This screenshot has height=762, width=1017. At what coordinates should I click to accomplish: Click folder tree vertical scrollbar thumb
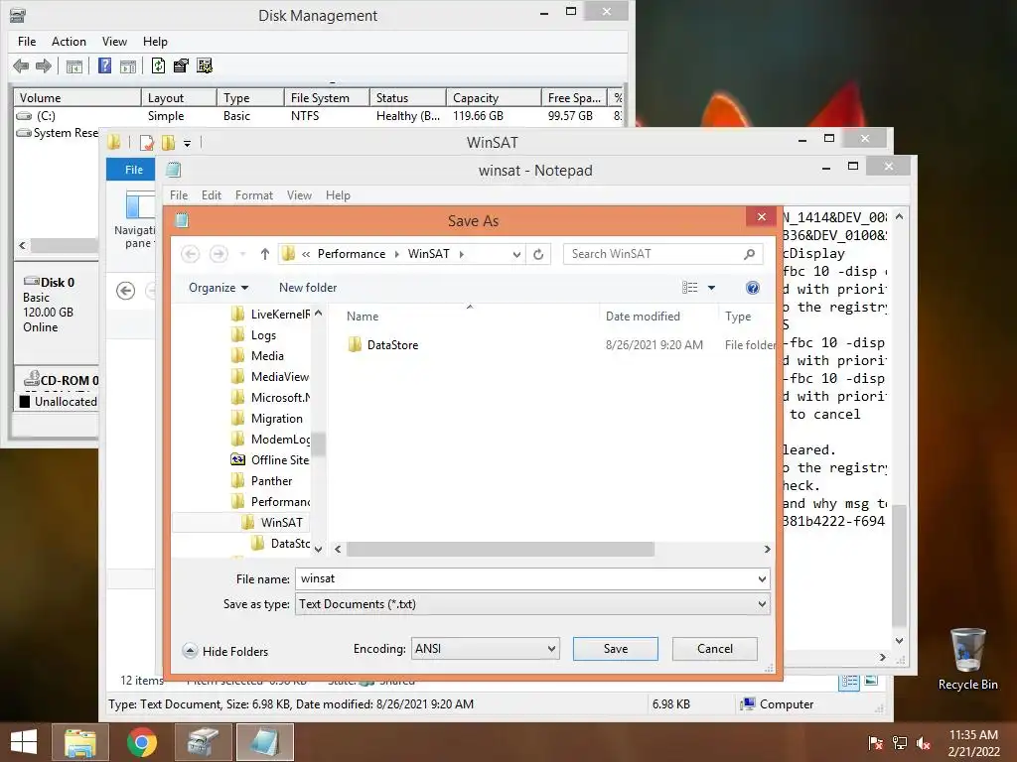318,444
